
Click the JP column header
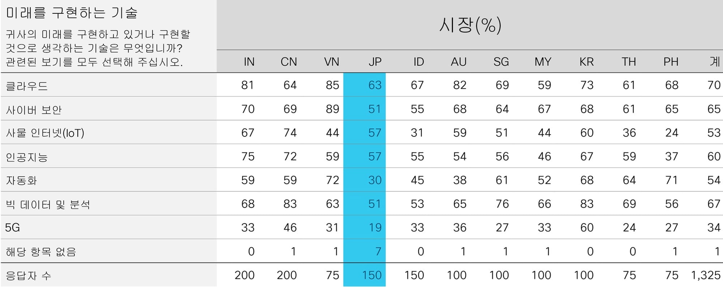(x=375, y=62)
